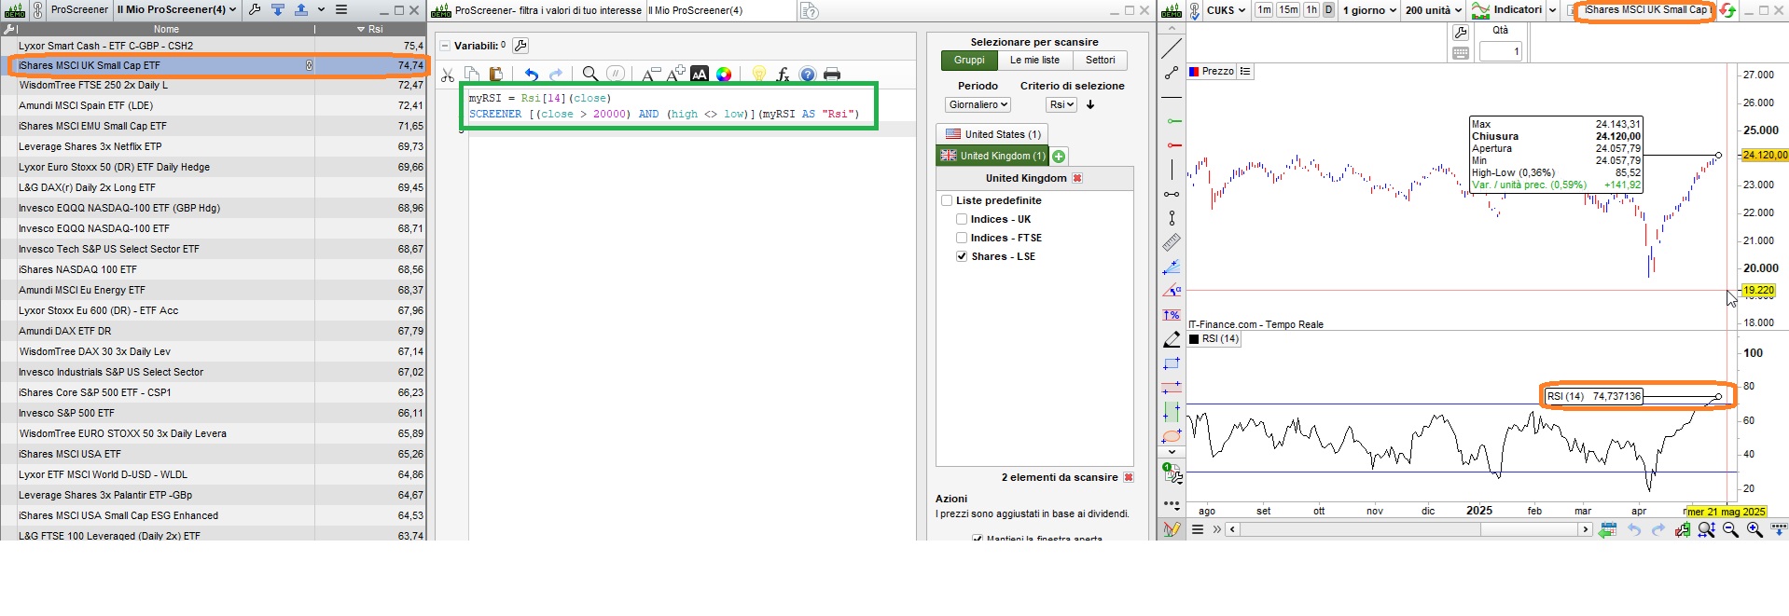Open the 200 unità dropdown
The width and height of the screenshot is (1789, 616).
point(1433,10)
